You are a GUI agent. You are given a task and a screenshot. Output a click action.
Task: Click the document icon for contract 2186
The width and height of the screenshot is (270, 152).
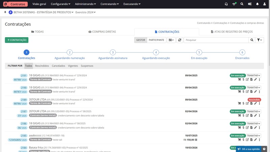(x=251, y=127)
